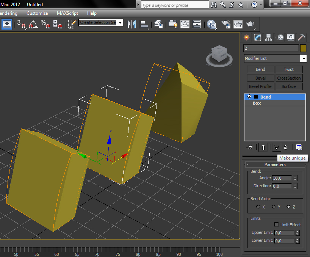The height and width of the screenshot is (257, 310).
Task: Open the Layer Manager
Action: 158,24
